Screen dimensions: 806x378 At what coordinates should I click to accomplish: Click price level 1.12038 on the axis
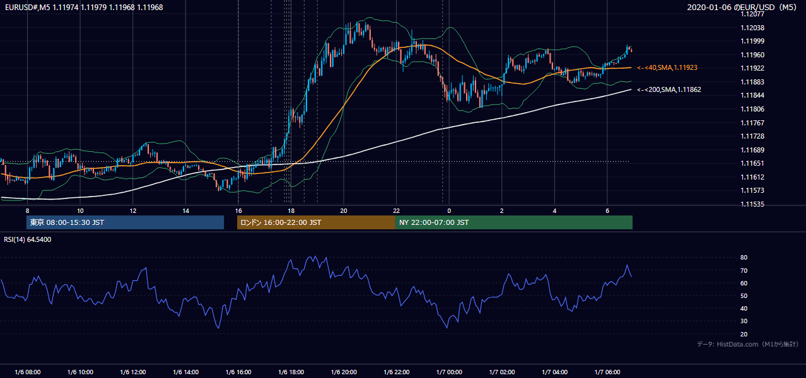752,28
